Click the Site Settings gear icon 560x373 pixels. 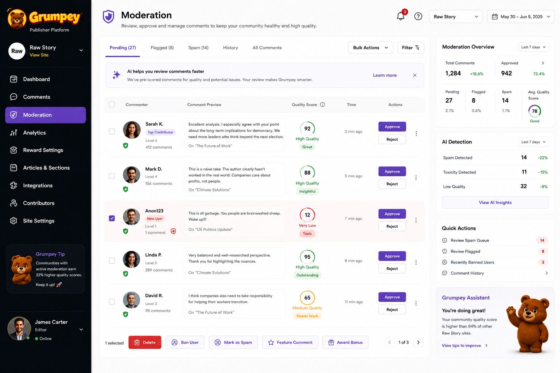pyautogui.click(x=14, y=221)
